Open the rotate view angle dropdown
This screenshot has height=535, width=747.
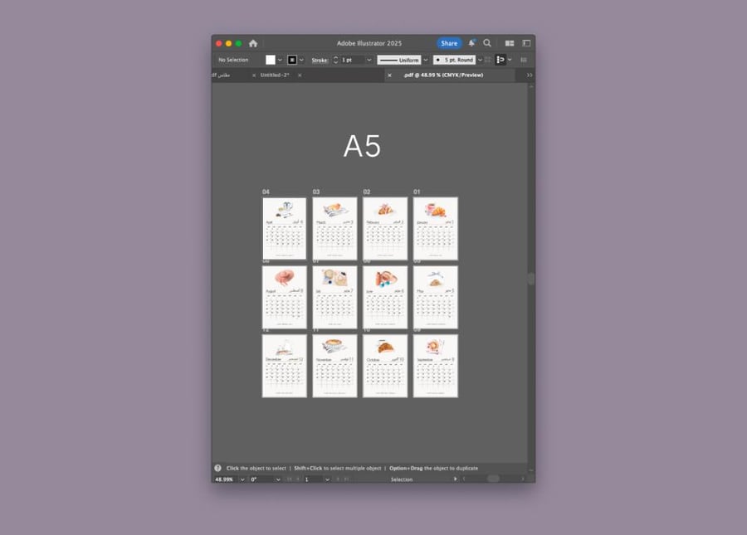pyautogui.click(x=278, y=479)
